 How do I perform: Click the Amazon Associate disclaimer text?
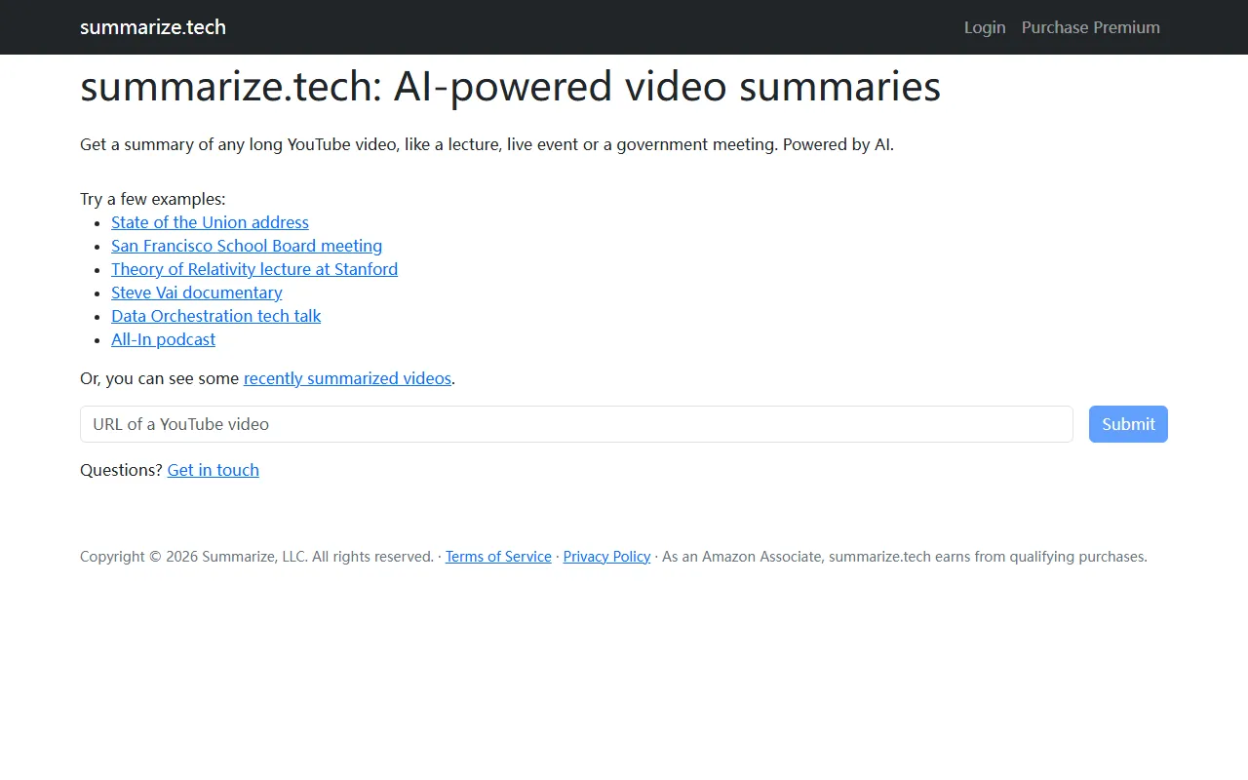click(902, 556)
